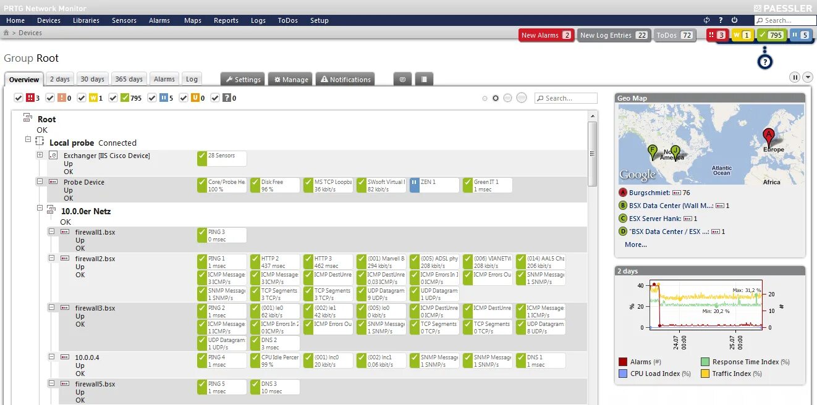Collapse the 10.0.0er Netz group

pos(40,208)
